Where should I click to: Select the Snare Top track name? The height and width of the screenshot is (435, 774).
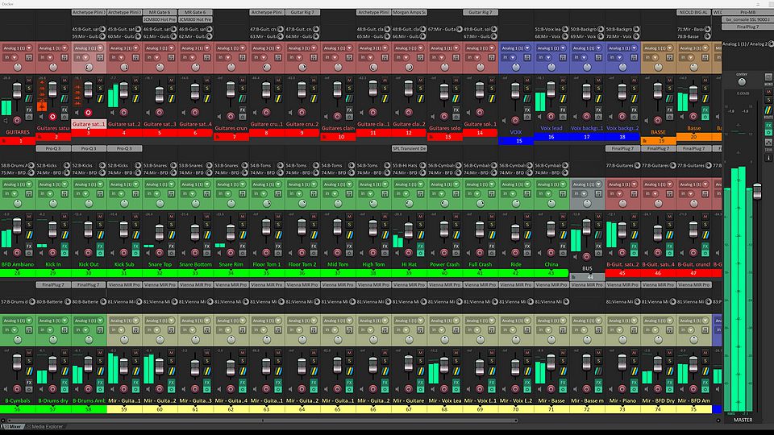[160, 263]
